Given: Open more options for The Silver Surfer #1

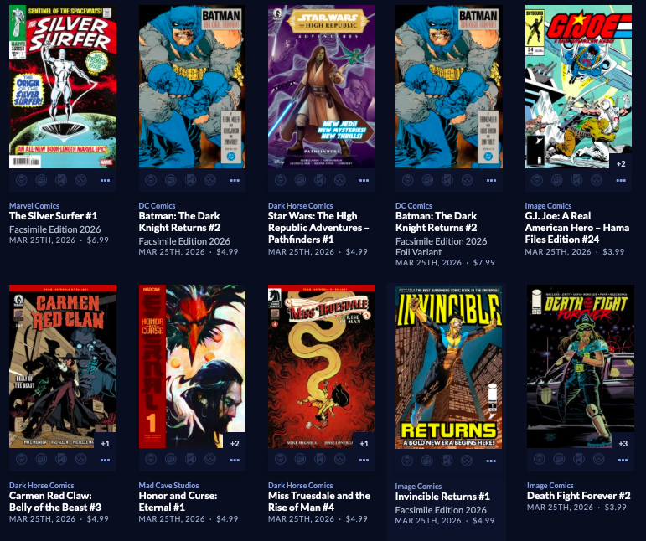Looking at the screenshot, I should click(105, 180).
